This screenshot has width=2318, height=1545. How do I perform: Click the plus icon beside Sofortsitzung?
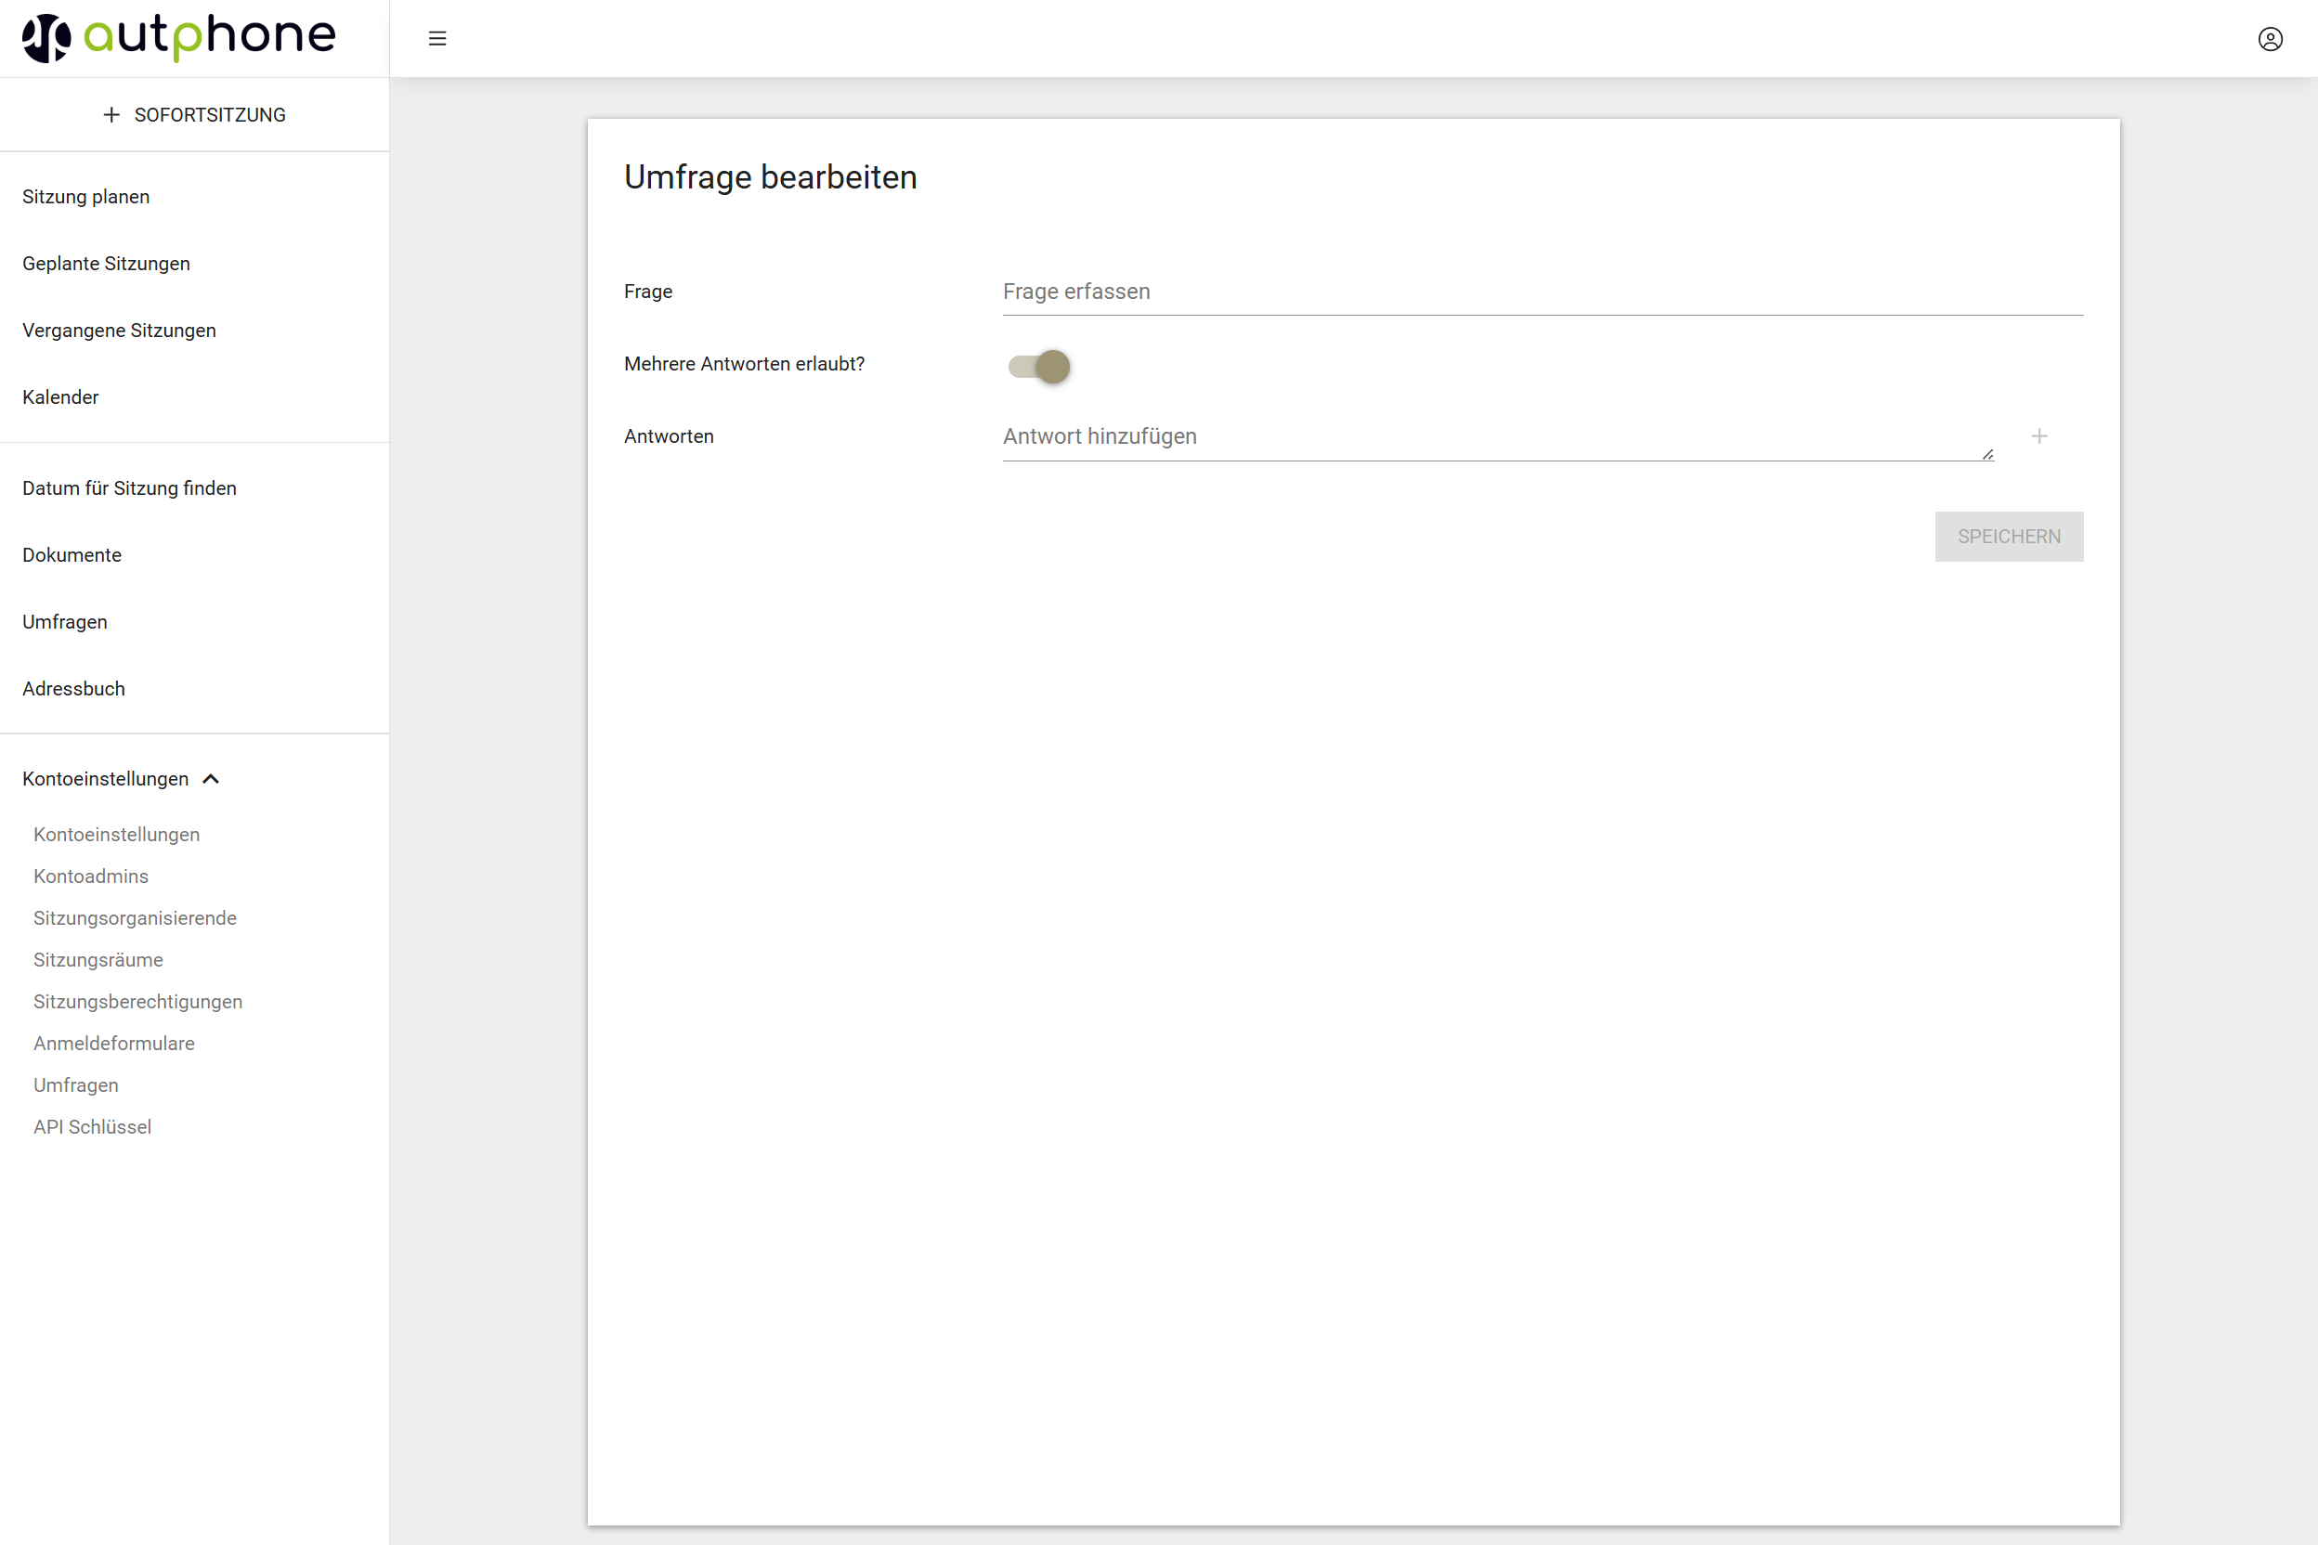click(x=111, y=114)
